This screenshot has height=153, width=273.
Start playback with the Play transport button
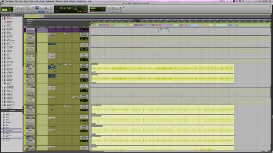(x=116, y=8)
